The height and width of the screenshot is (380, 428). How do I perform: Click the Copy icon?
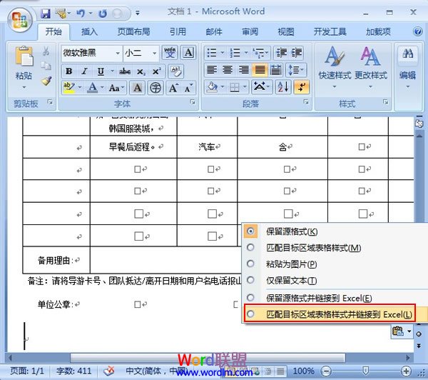coord(46,66)
